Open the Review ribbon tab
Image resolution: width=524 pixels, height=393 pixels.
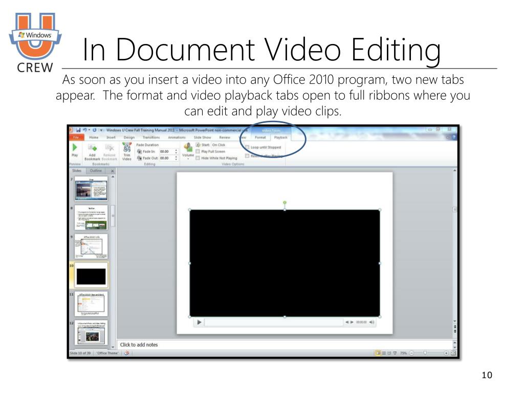point(225,137)
